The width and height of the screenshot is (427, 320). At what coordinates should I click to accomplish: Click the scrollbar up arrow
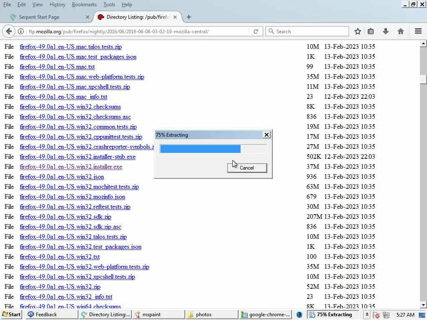click(x=423, y=43)
